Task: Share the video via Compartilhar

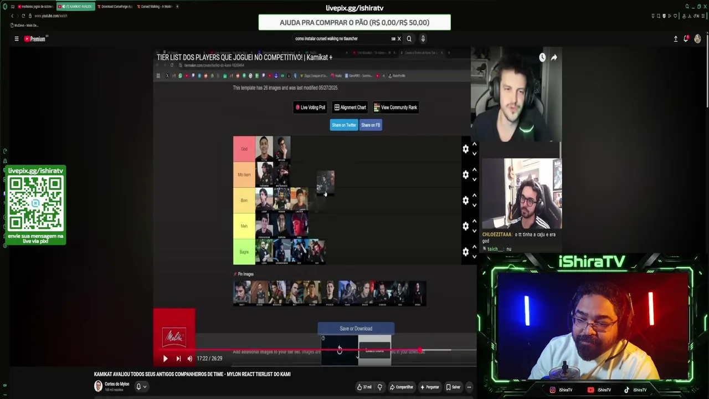Action: [402, 387]
